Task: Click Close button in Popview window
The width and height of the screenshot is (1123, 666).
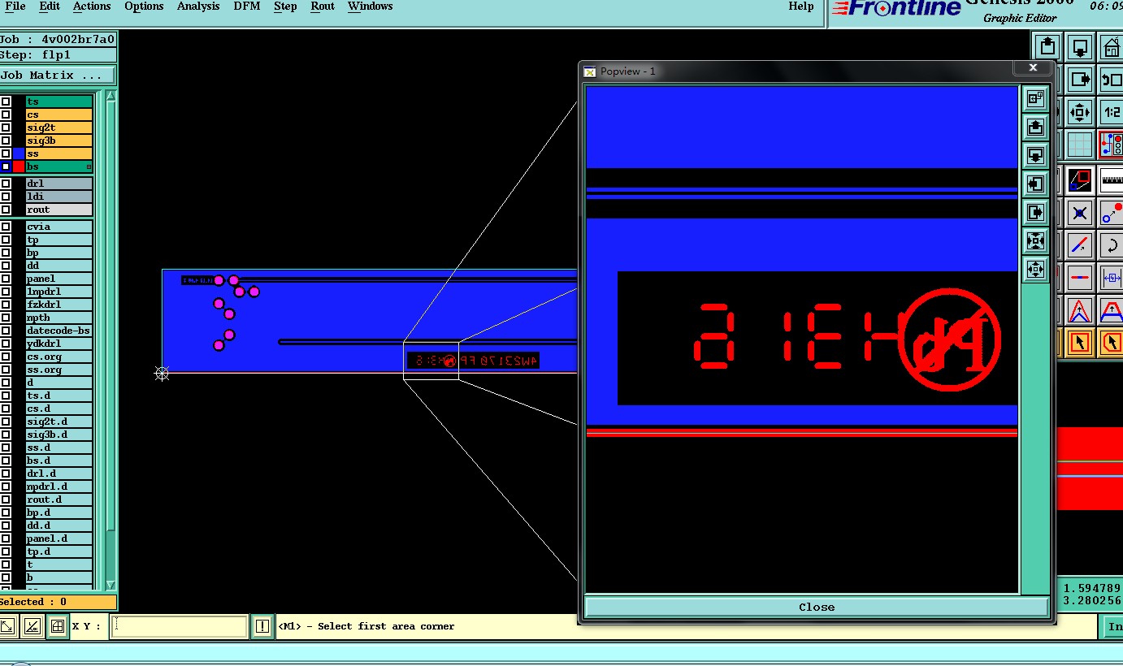Action: 816,607
